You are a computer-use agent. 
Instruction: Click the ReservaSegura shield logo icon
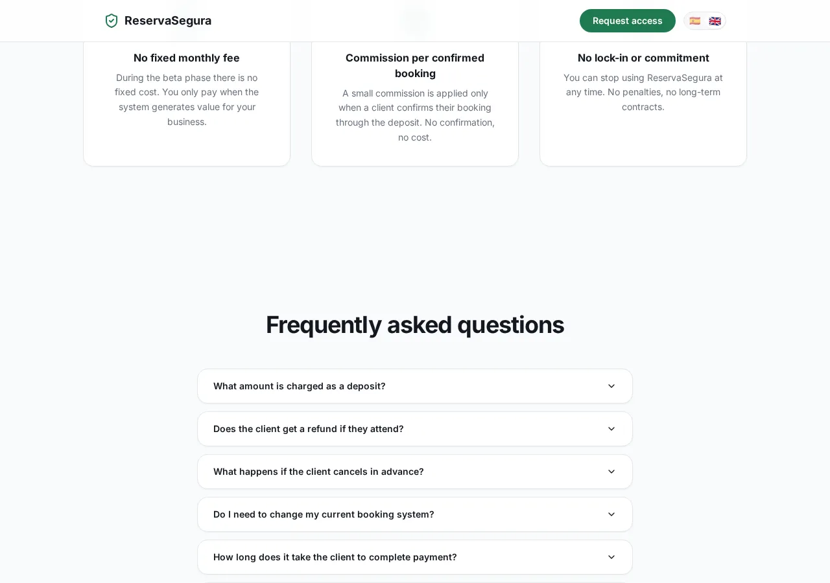click(x=111, y=21)
